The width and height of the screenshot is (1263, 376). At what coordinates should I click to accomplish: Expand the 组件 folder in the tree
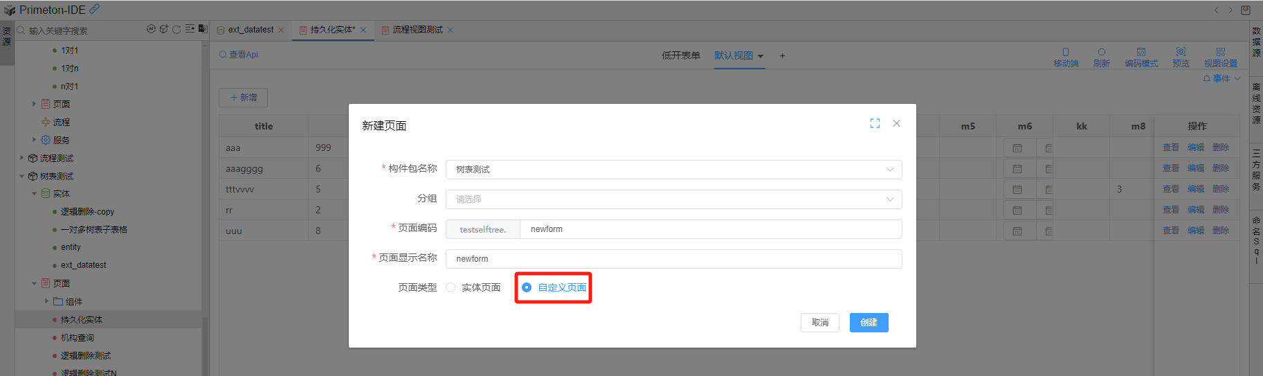tap(47, 301)
